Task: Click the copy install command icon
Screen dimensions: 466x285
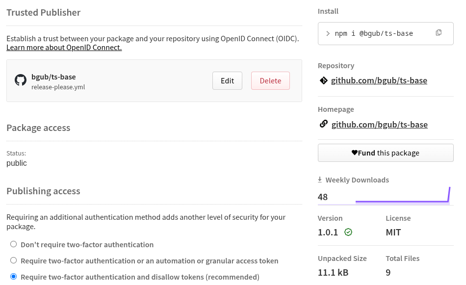Action: [439, 33]
